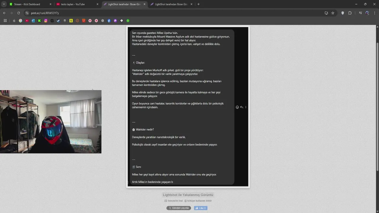
Task: Open the Extensions puzzle icon
Action: pyautogui.click(x=350, y=13)
